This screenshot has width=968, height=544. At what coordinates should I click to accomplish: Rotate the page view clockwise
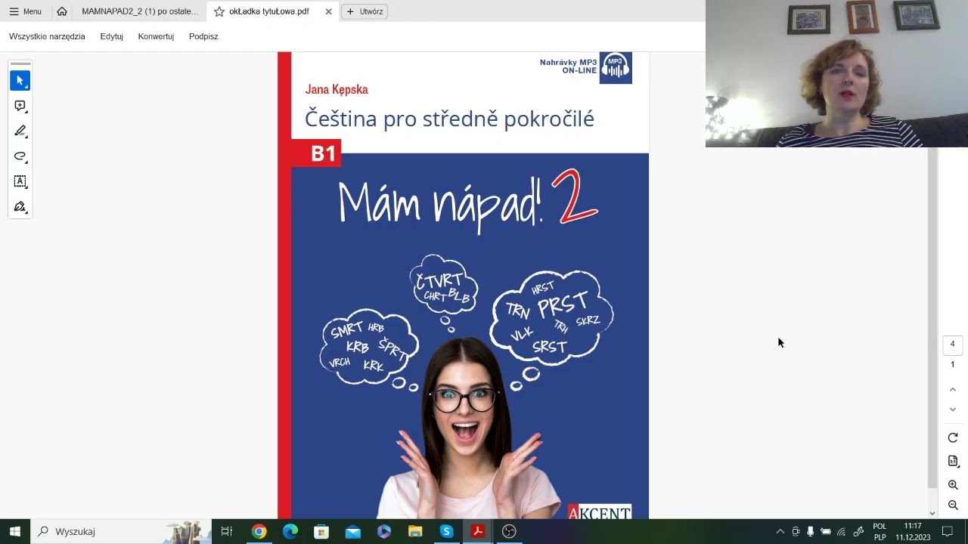point(953,437)
